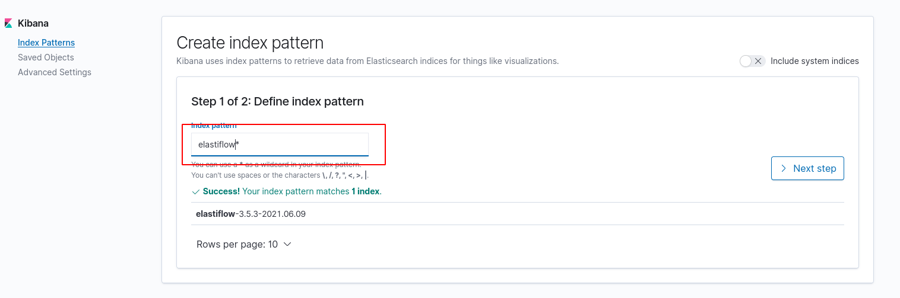
Task: Click the Next step button
Action: [807, 168]
